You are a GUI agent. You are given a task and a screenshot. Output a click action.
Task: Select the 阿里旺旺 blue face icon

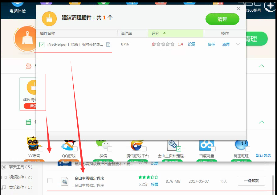241,145
